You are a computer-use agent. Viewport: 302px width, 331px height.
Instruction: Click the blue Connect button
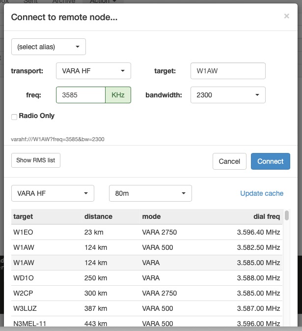point(270,161)
